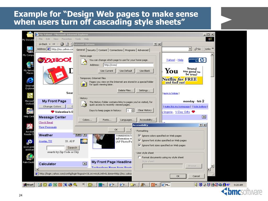
Task: Click the Use Blank button
Action: [x=145, y=71]
